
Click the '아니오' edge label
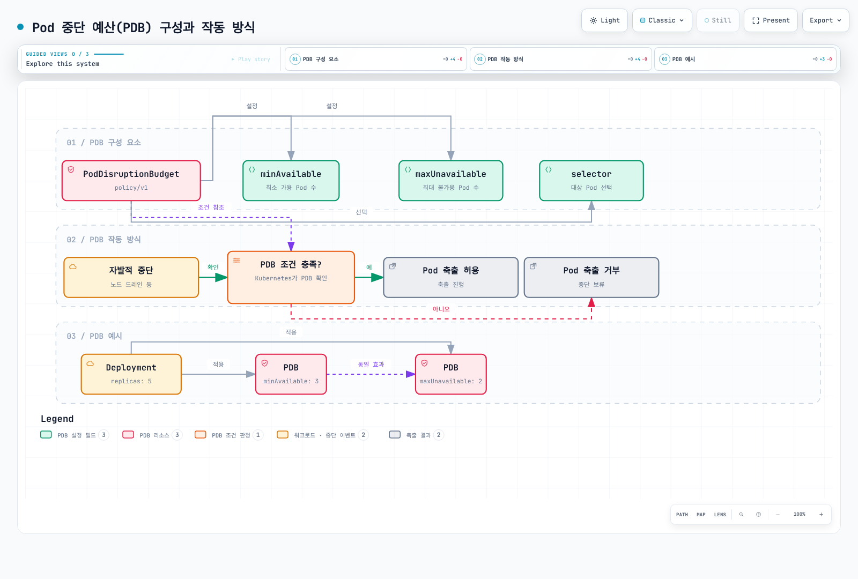coord(441,309)
